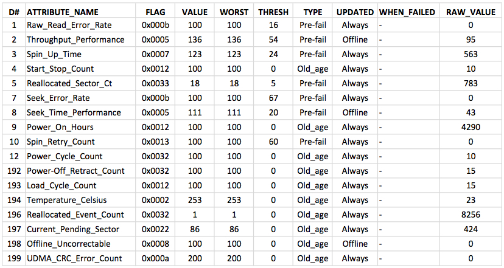The width and height of the screenshot is (504, 268).
Task: Select the Throughput_Performance attribute name
Action: click(75, 40)
